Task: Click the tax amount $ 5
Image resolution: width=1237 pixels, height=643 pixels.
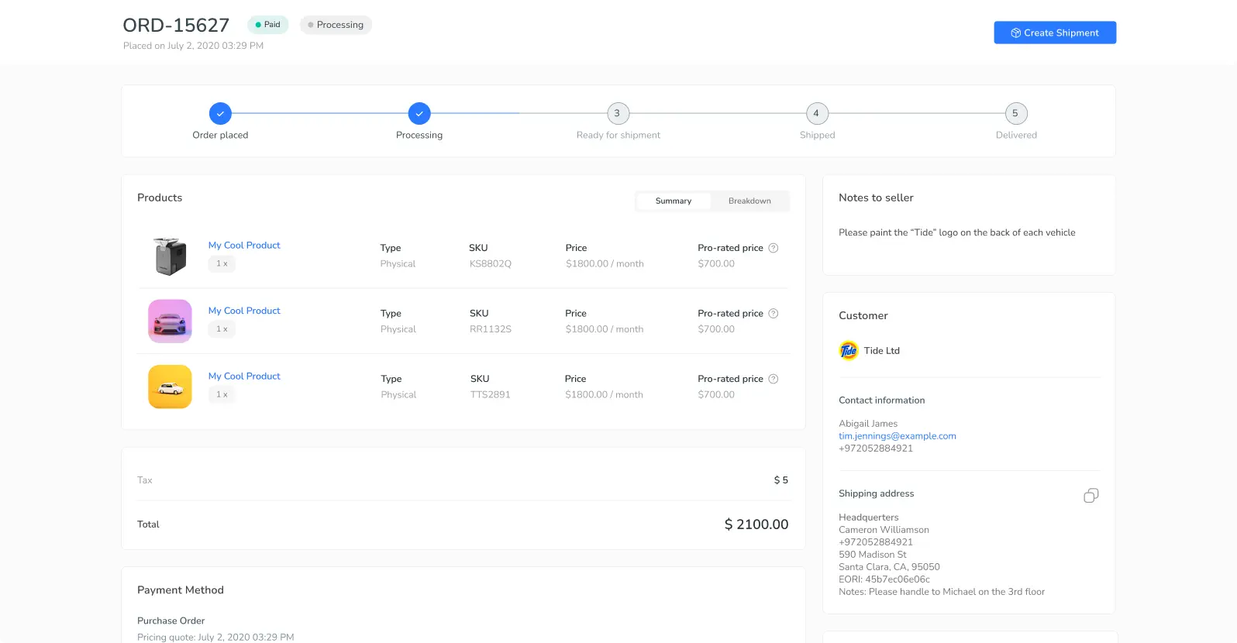Action: (x=781, y=480)
